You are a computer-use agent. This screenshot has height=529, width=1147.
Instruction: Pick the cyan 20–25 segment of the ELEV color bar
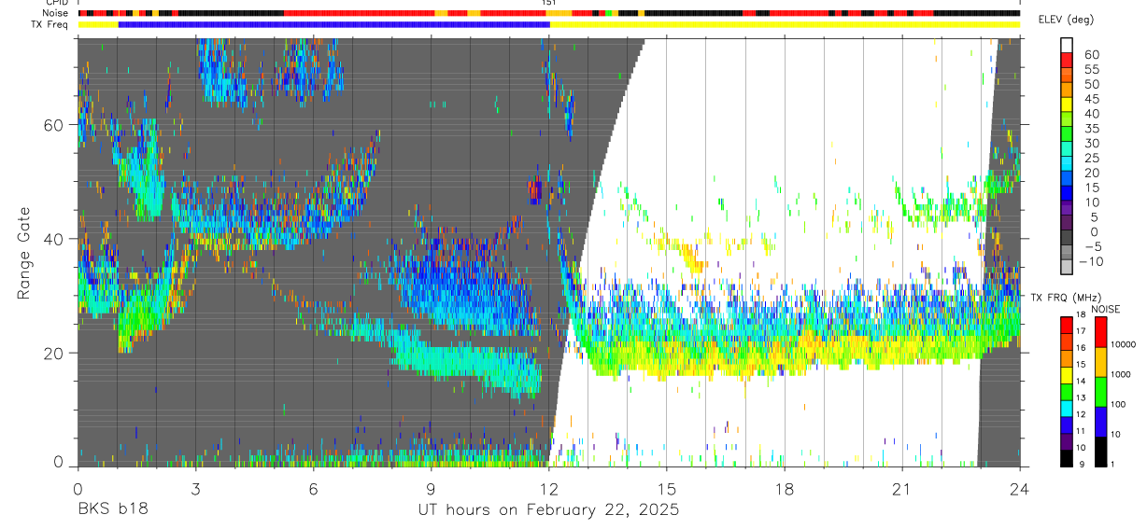pyautogui.click(x=1067, y=165)
